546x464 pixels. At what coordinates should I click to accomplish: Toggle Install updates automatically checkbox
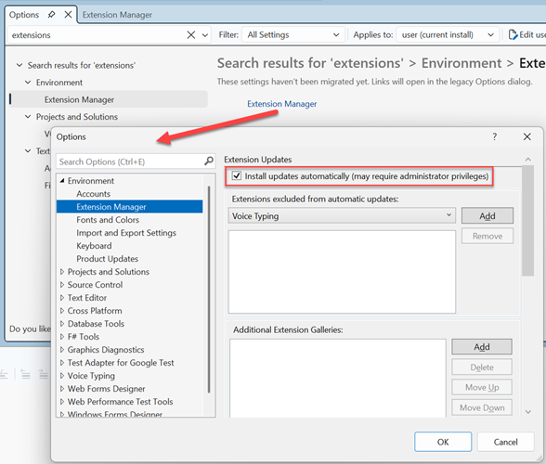click(237, 175)
